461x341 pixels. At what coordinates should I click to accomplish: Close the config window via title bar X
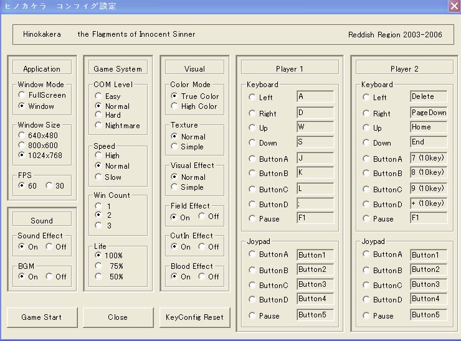[454, 6]
